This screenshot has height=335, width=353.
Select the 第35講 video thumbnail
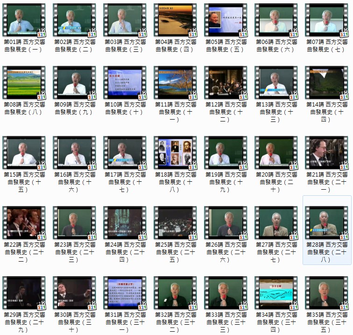pos(326,293)
